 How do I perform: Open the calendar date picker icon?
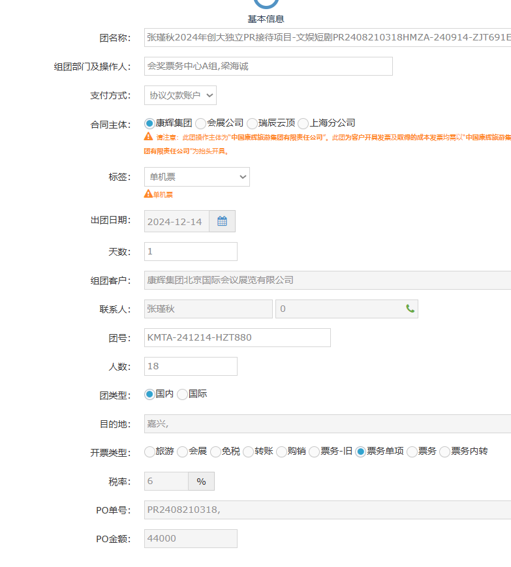point(222,221)
